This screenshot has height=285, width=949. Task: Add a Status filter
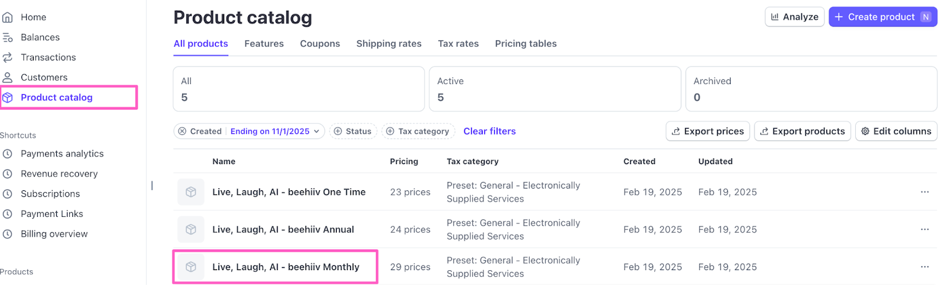pyautogui.click(x=353, y=132)
